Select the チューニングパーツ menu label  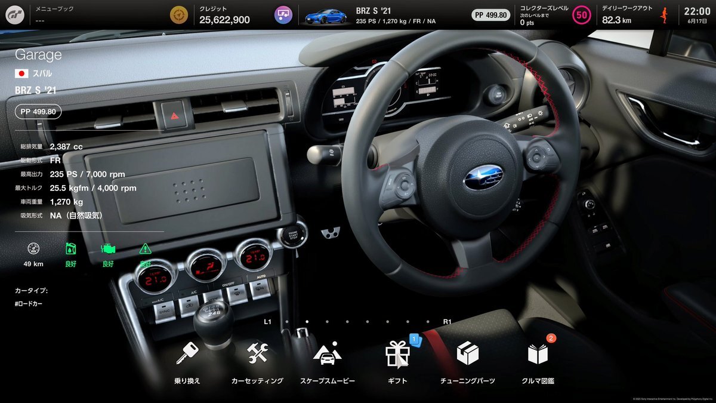tap(467, 380)
